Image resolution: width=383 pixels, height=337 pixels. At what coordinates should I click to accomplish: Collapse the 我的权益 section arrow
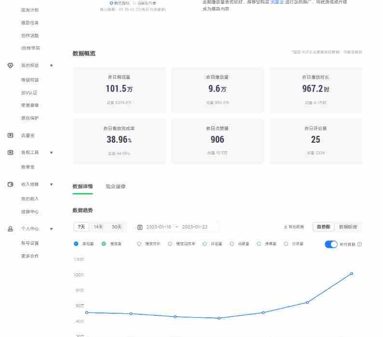click(52, 66)
